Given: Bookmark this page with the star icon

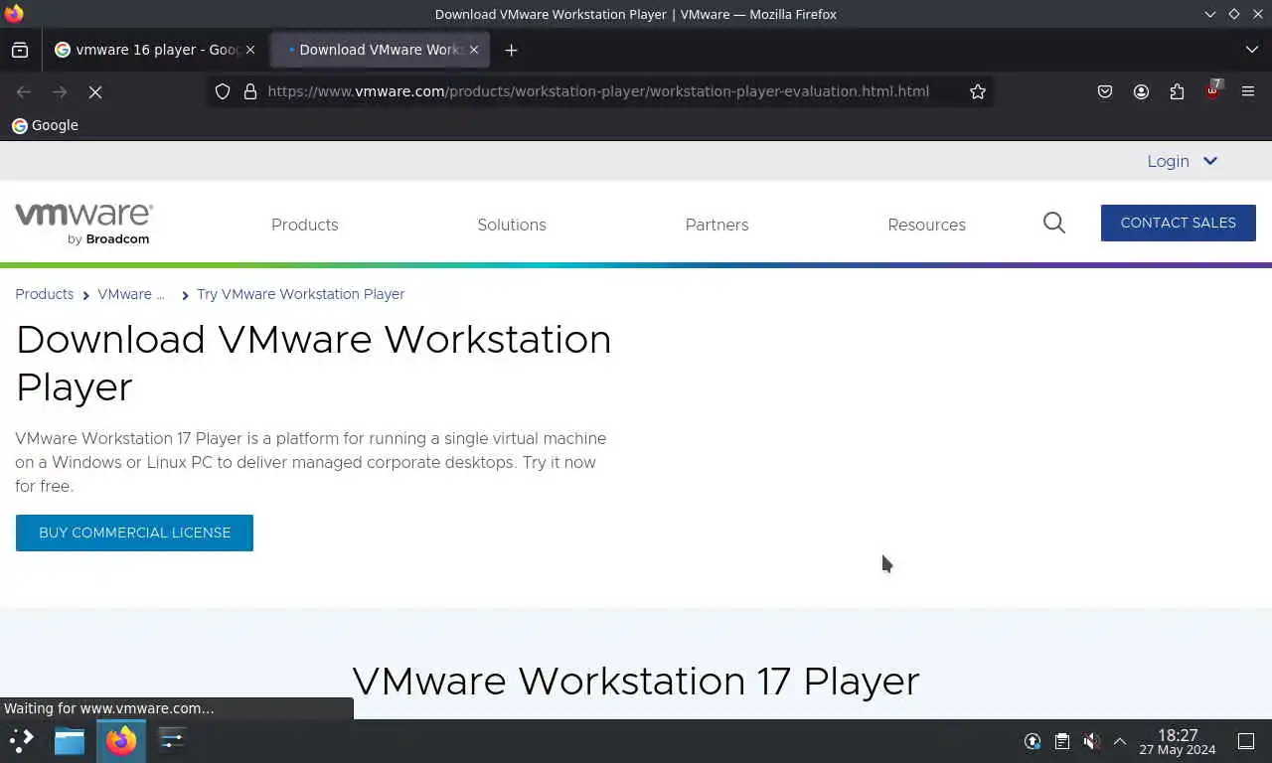Looking at the screenshot, I should pyautogui.click(x=978, y=91).
